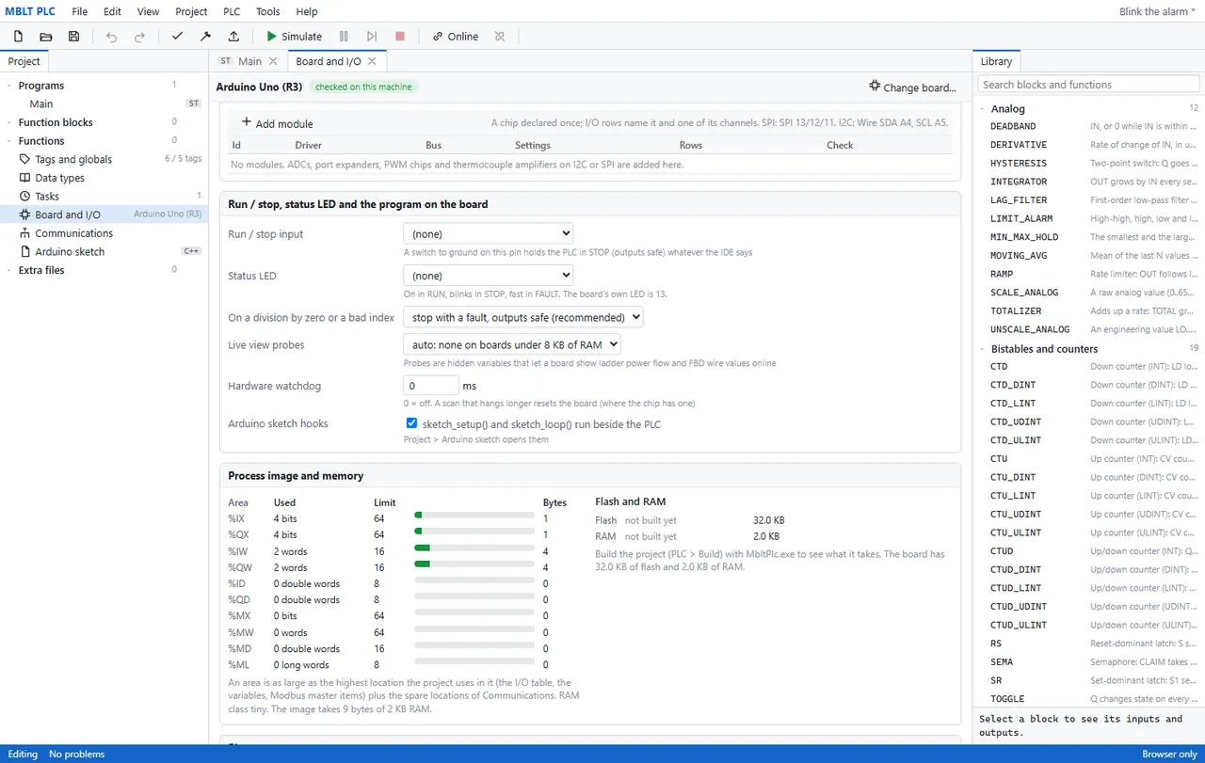Open the Run / stop input dropdown
1205x763 pixels.
coord(488,233)
